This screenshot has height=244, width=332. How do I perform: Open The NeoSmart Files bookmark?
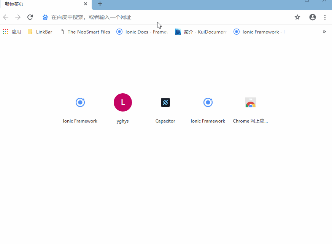click(84, 32)
